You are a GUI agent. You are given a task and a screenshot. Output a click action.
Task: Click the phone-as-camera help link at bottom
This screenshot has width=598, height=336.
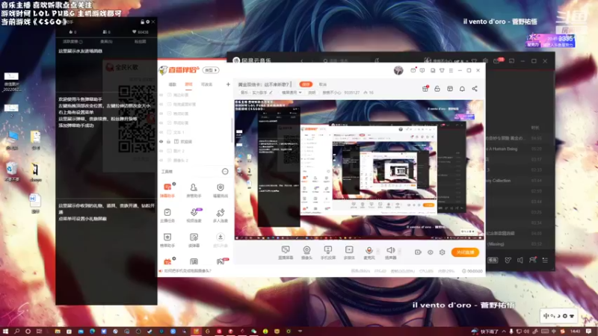[188, 271]
